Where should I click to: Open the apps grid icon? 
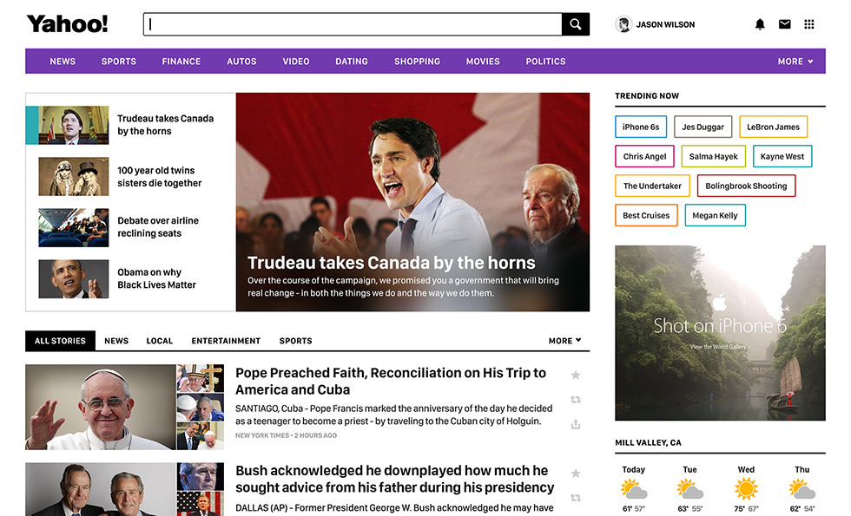click(809, 24)
